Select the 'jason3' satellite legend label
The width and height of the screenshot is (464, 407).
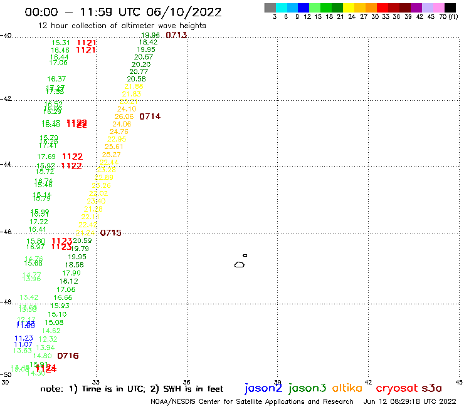pyautogui.click(x=307, y=388)
